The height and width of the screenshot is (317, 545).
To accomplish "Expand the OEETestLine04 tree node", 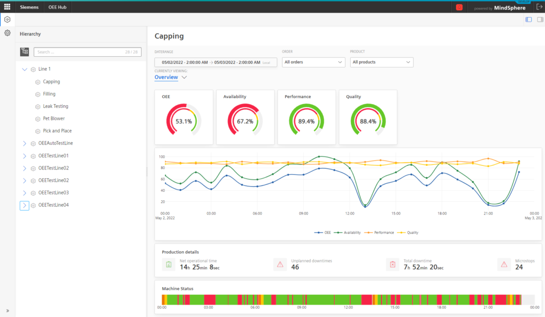I will pos(24,205).
